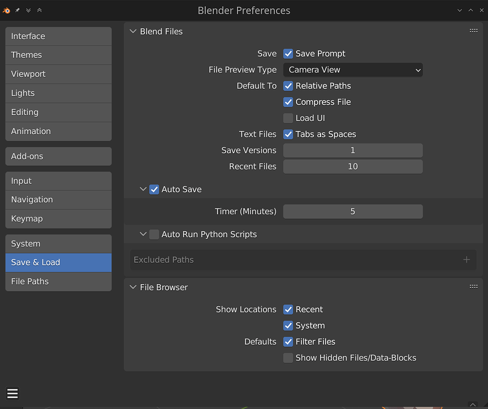
Task: Collapse the Blend Files panel
Action: (x=133, y=32)
